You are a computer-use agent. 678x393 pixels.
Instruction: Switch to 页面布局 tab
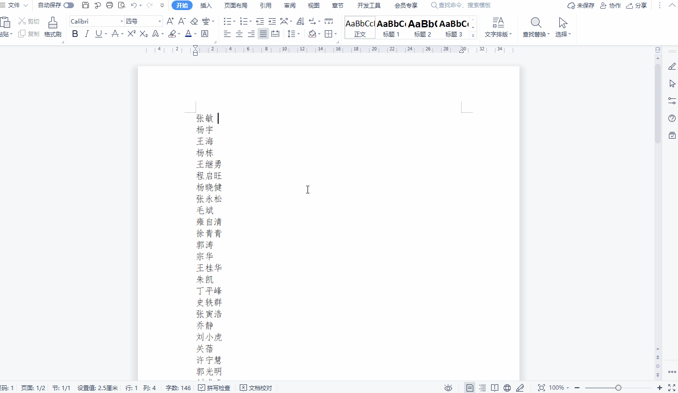[236, 6]
